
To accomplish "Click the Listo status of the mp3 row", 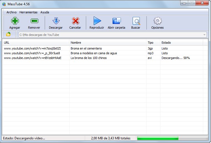I will click(165, 53).
